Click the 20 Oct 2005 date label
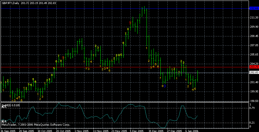Screen dimensions: 259x132 point(63,131)
